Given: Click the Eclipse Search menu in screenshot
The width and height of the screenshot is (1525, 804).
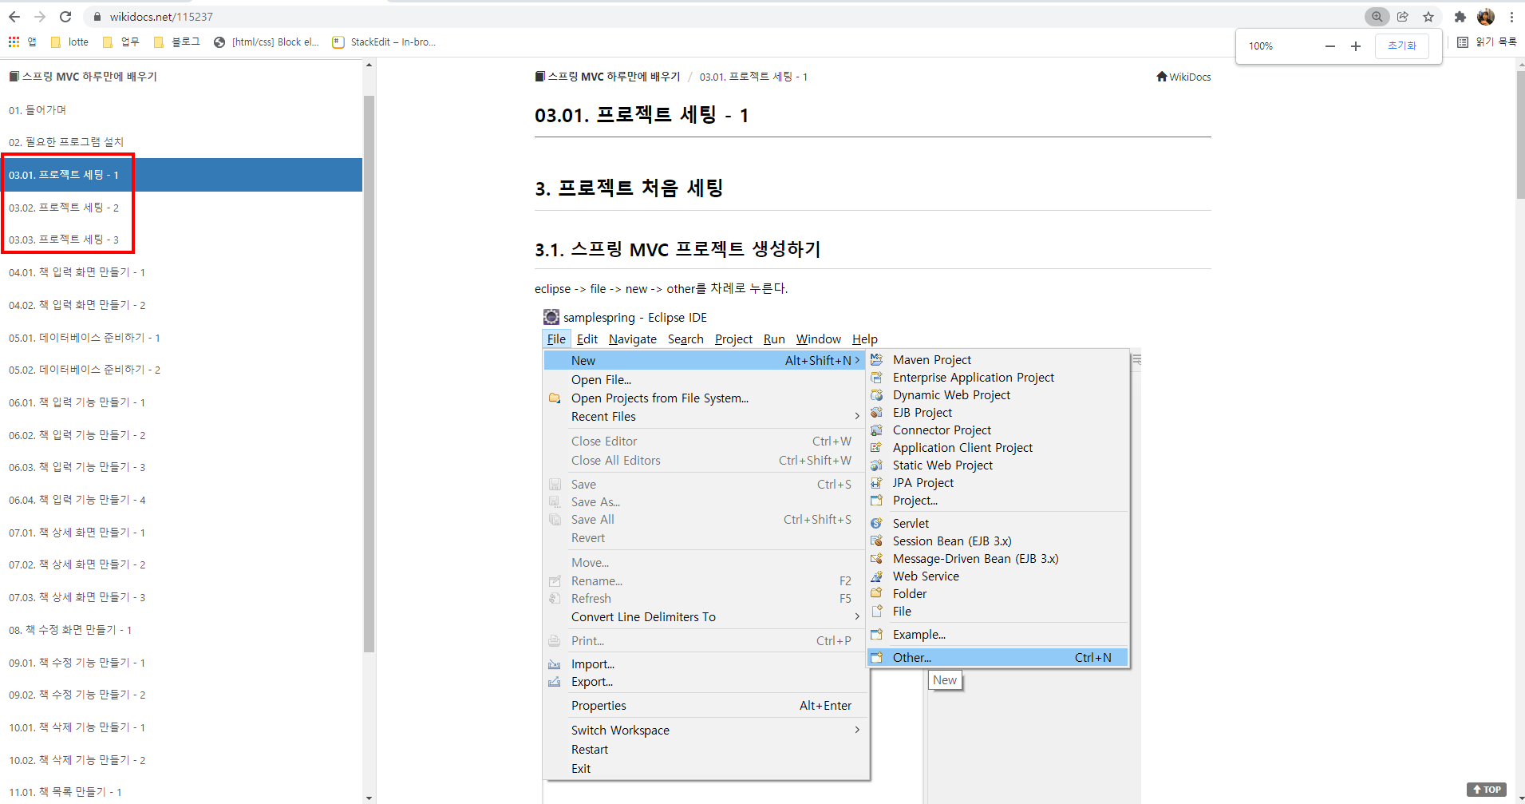Looking at the screenshot, I should (685, 339).
